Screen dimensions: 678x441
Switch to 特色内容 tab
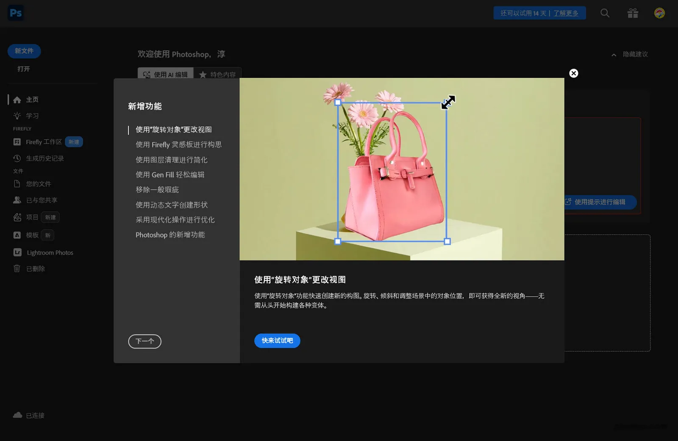pos(218,74)
